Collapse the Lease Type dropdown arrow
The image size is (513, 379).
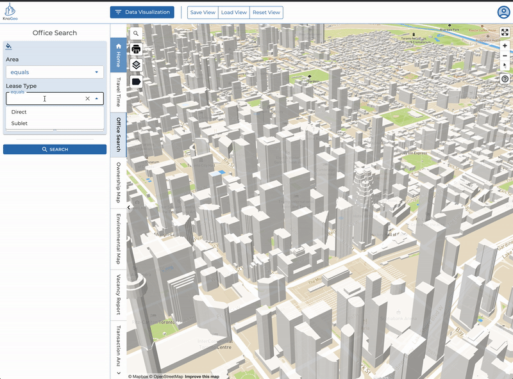[97, 99]
